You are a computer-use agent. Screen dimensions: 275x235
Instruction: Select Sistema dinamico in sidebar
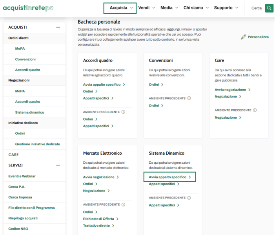click(29, 112)
